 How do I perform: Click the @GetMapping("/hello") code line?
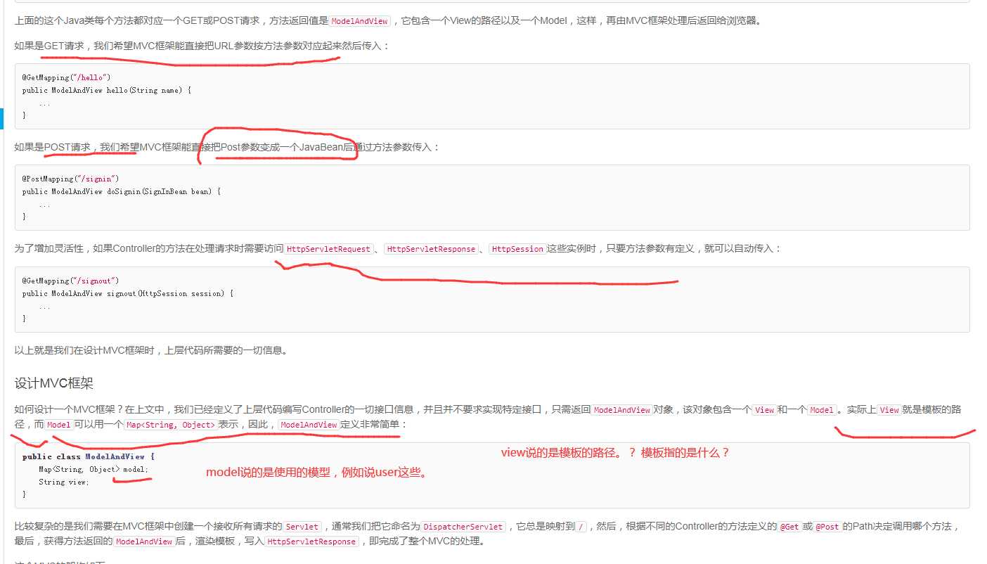[x=66, y=77]
